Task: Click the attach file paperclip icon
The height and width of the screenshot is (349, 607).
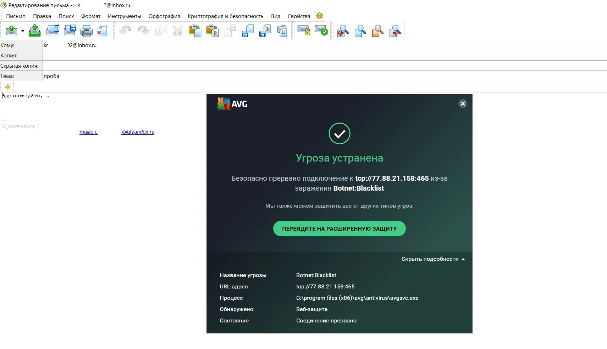Action: [x=282, y=31]
